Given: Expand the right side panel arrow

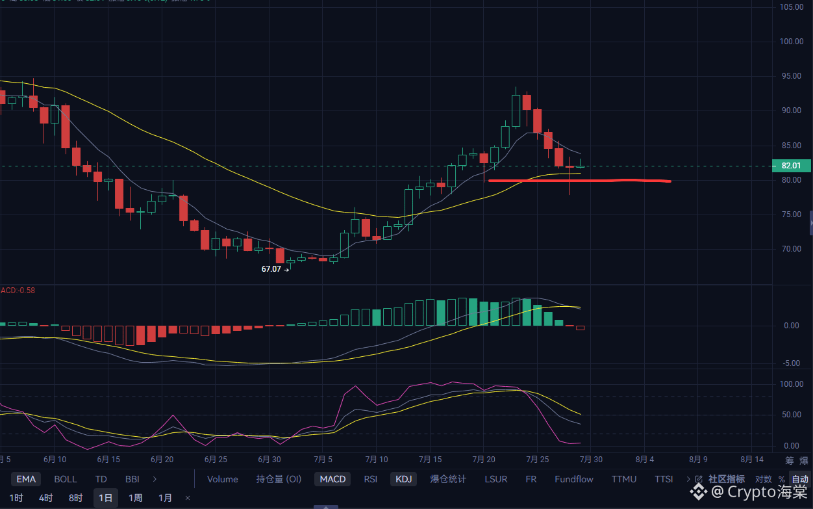Looking at the screenshot, I should [x=810, y=222].
